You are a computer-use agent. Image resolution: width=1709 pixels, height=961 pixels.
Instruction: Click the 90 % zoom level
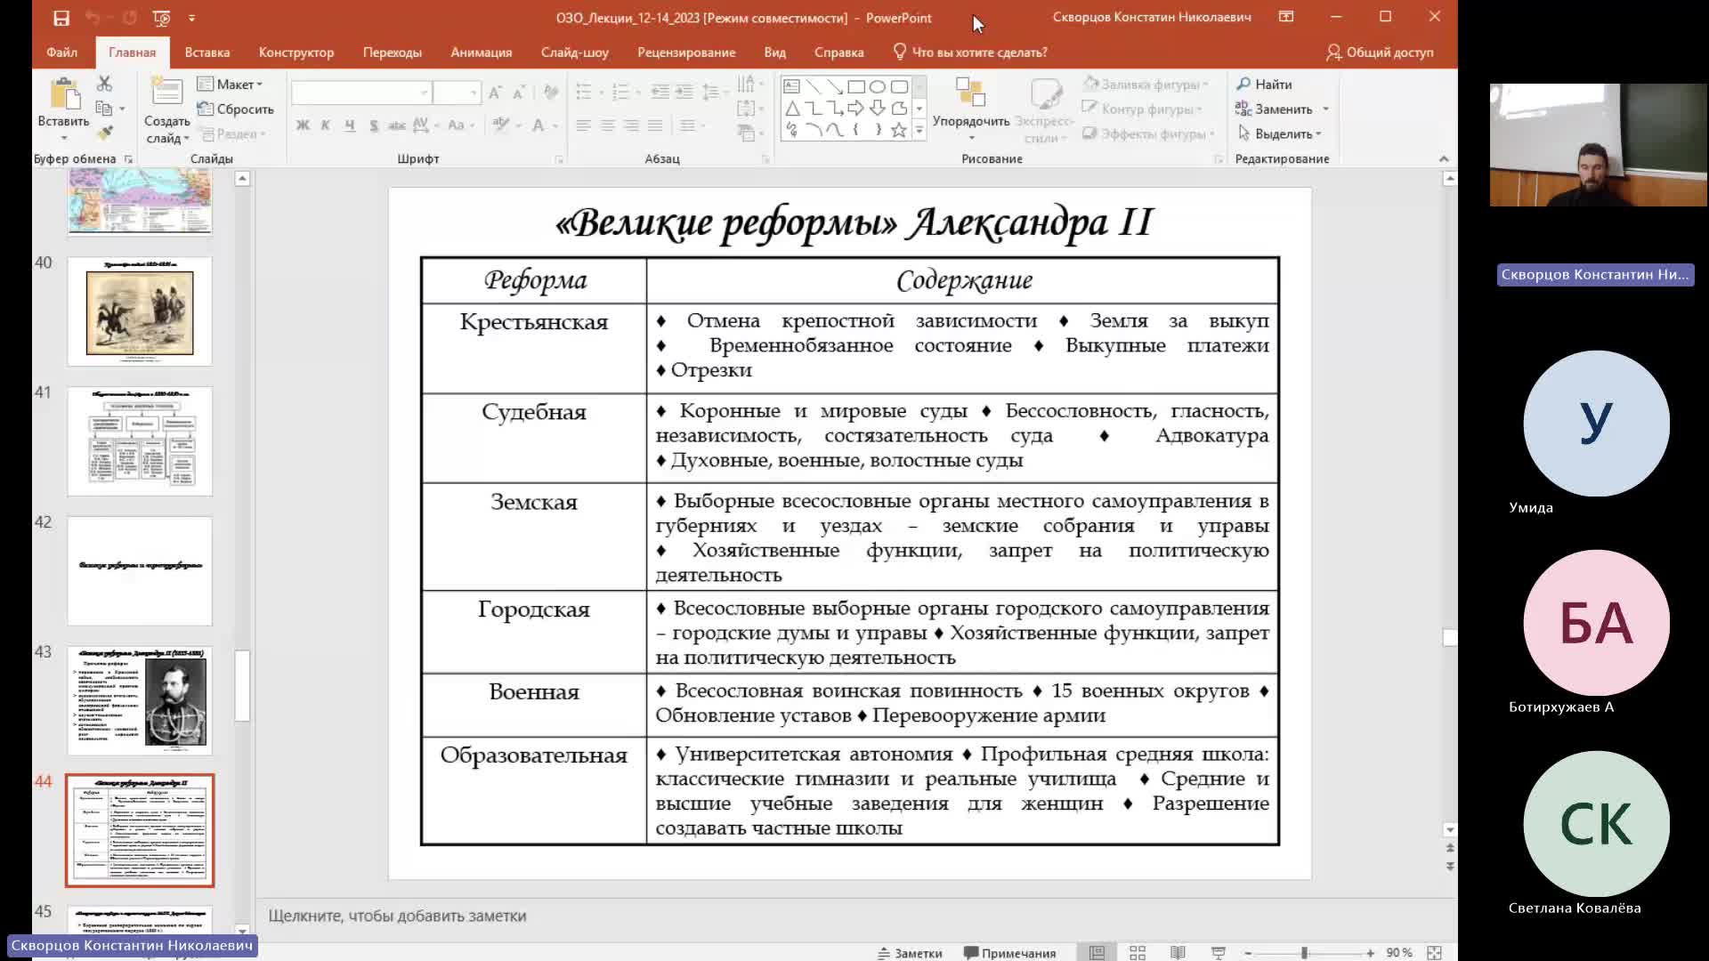click(1399, 953)
